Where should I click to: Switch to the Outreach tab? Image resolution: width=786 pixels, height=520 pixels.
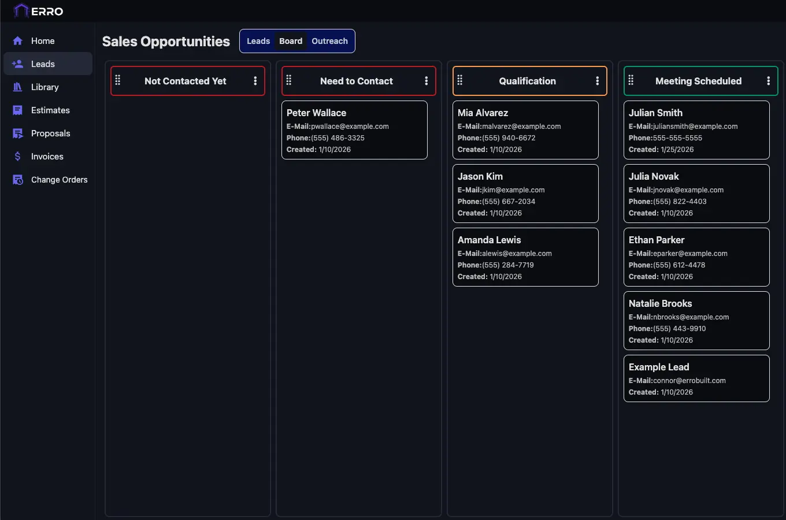329,40
